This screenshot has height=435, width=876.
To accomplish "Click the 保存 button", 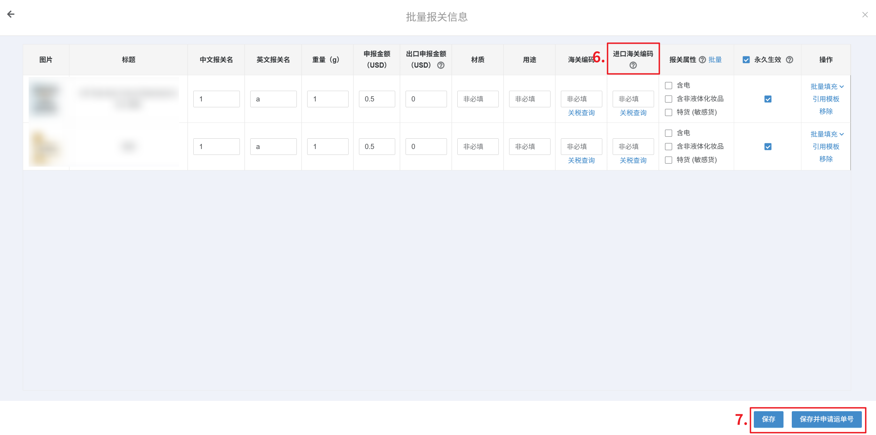I will [x=768, y=419].
